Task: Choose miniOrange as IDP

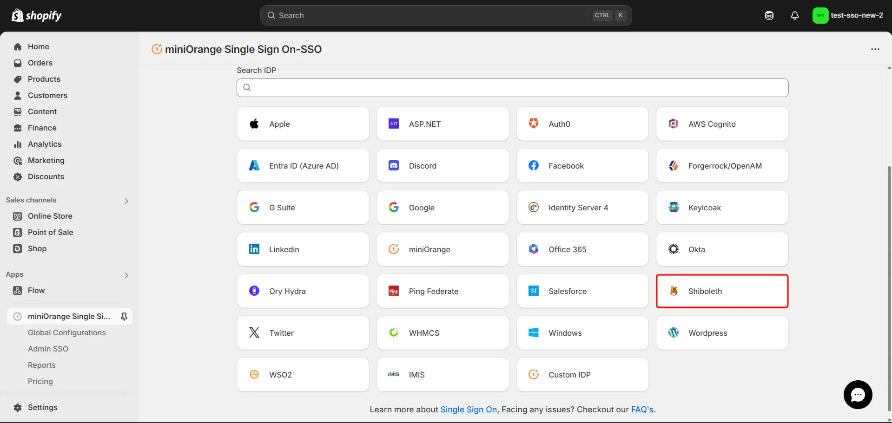Action: 443,249
